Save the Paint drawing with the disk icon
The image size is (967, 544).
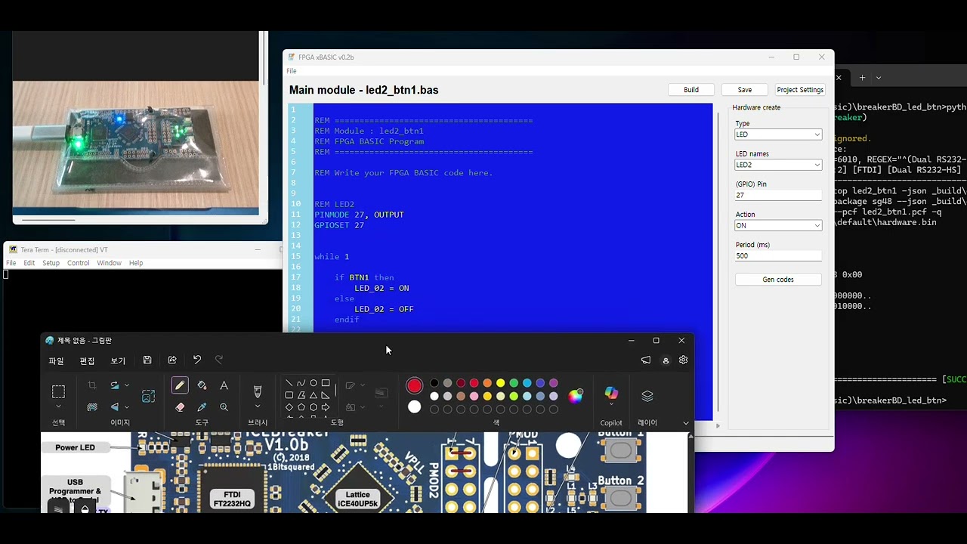point(147,360)
